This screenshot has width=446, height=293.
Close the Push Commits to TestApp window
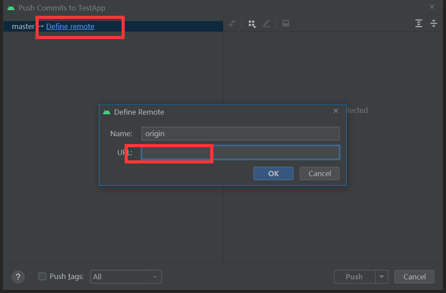(x=432, y=7)
